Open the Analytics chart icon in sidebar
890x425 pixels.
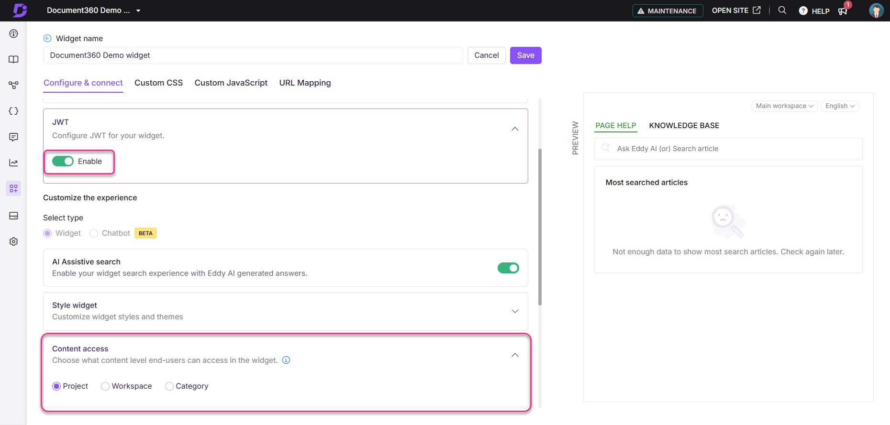tap(13, 163)
